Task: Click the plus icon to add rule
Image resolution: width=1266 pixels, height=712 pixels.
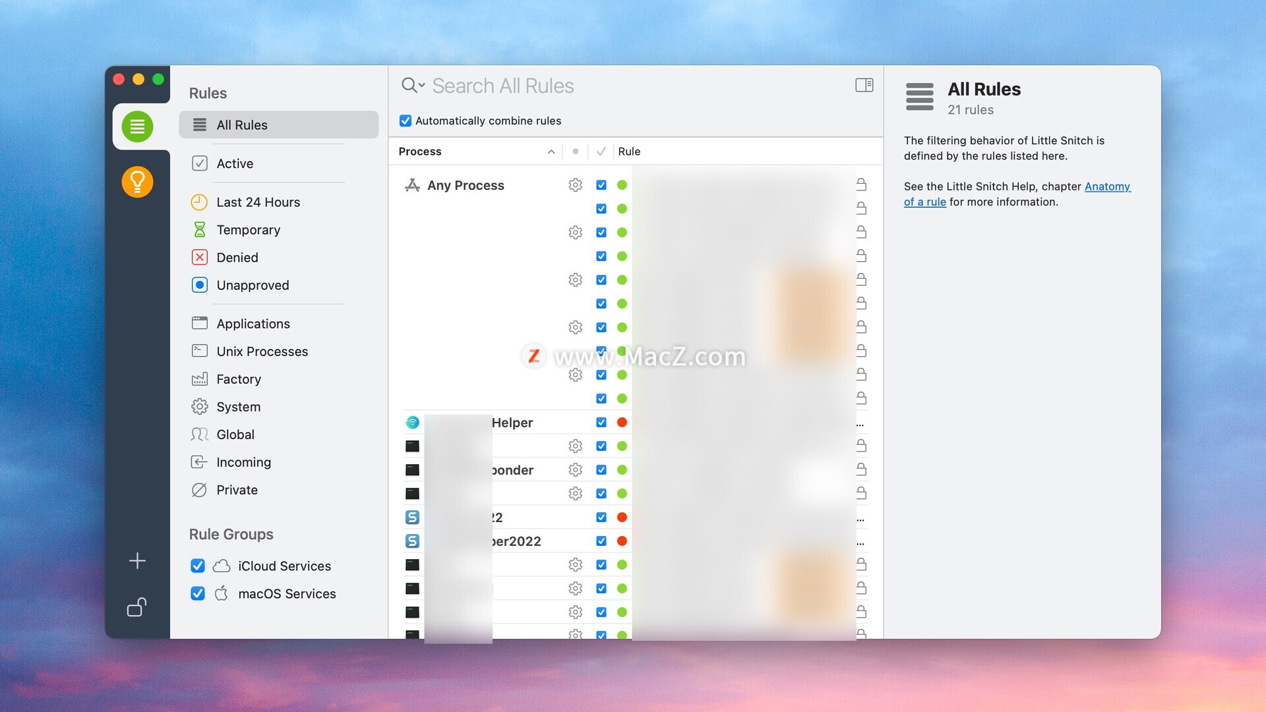Action: coord(137,561)
